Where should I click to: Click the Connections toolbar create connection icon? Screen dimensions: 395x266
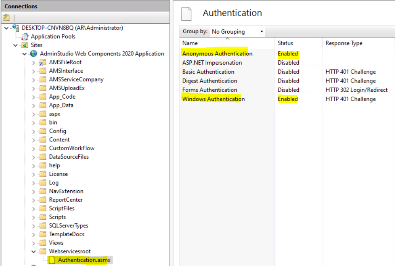click(x=6, y=18)
